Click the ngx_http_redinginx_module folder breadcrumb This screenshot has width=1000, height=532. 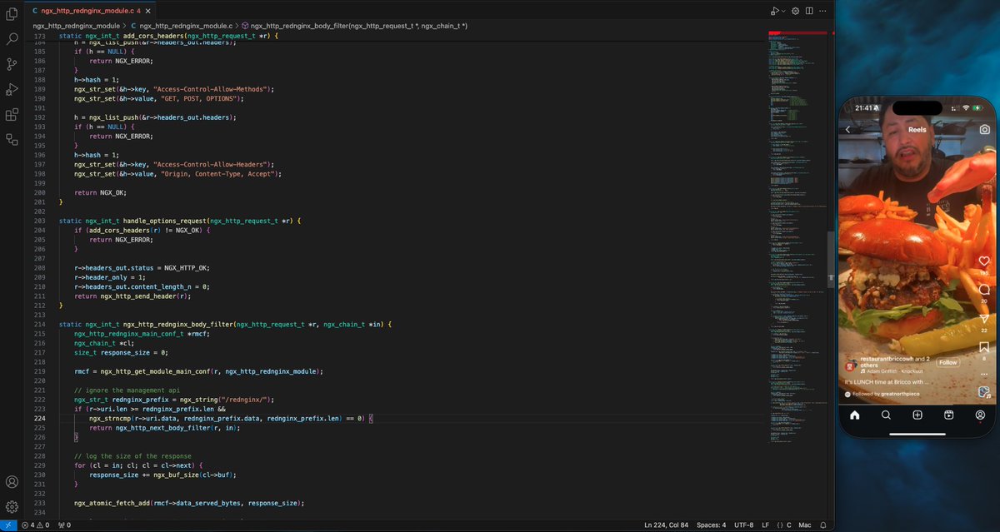tap(76, 26)
